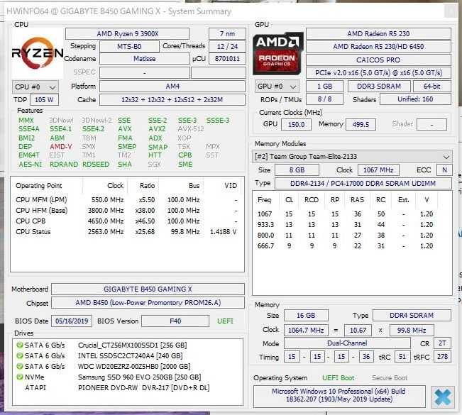Click the AMD Radeon Graphics logo
The width and height of the screenshot is (462, 415).
[x=278, y=53]
